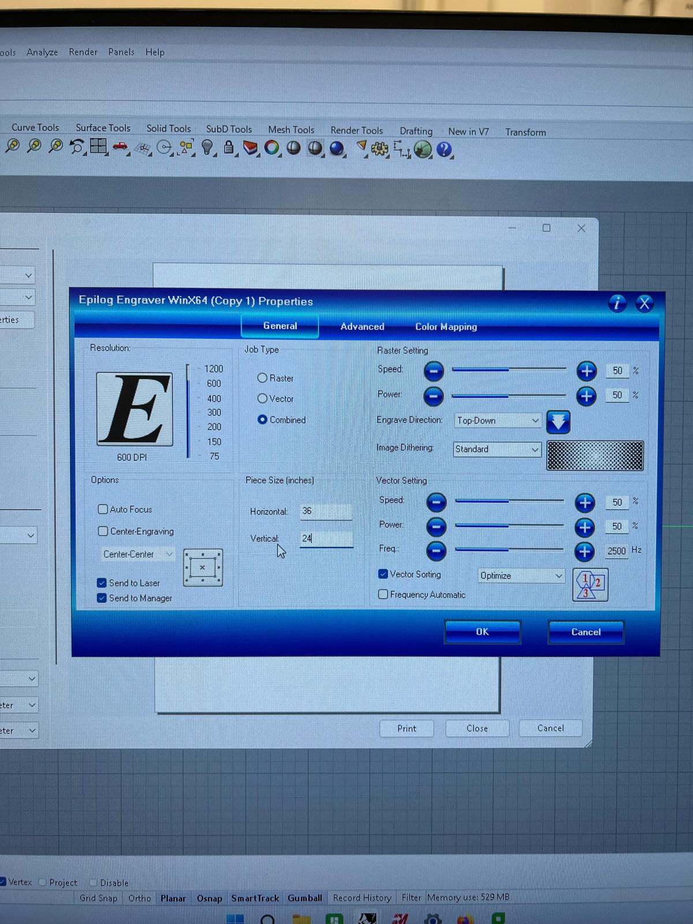Click the Vector Sorting order icon

(590, 584)
